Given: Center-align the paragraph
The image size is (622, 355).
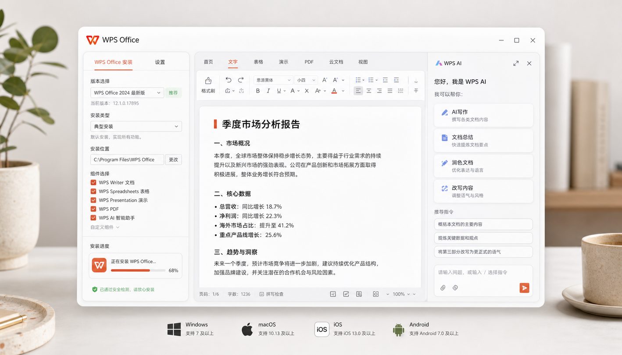Looking at the screenshot, I should point(369,91).
